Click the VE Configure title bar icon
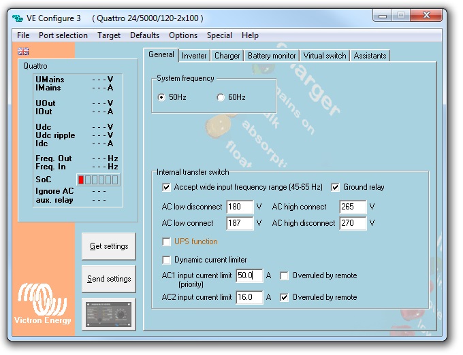Screen dimensions: 463x355 (18, 17)
